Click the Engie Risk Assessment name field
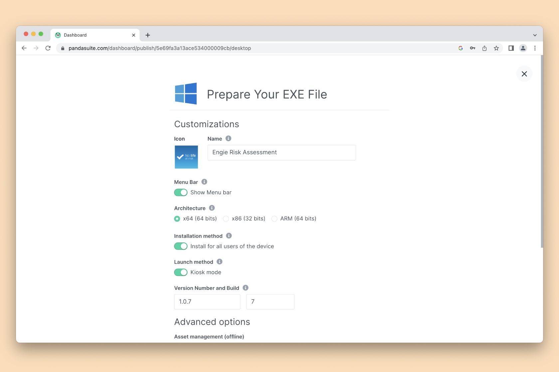 pyautogui.click(x=281, y=152)
